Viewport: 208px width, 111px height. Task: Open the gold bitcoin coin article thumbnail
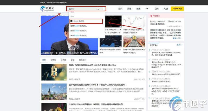54,72
